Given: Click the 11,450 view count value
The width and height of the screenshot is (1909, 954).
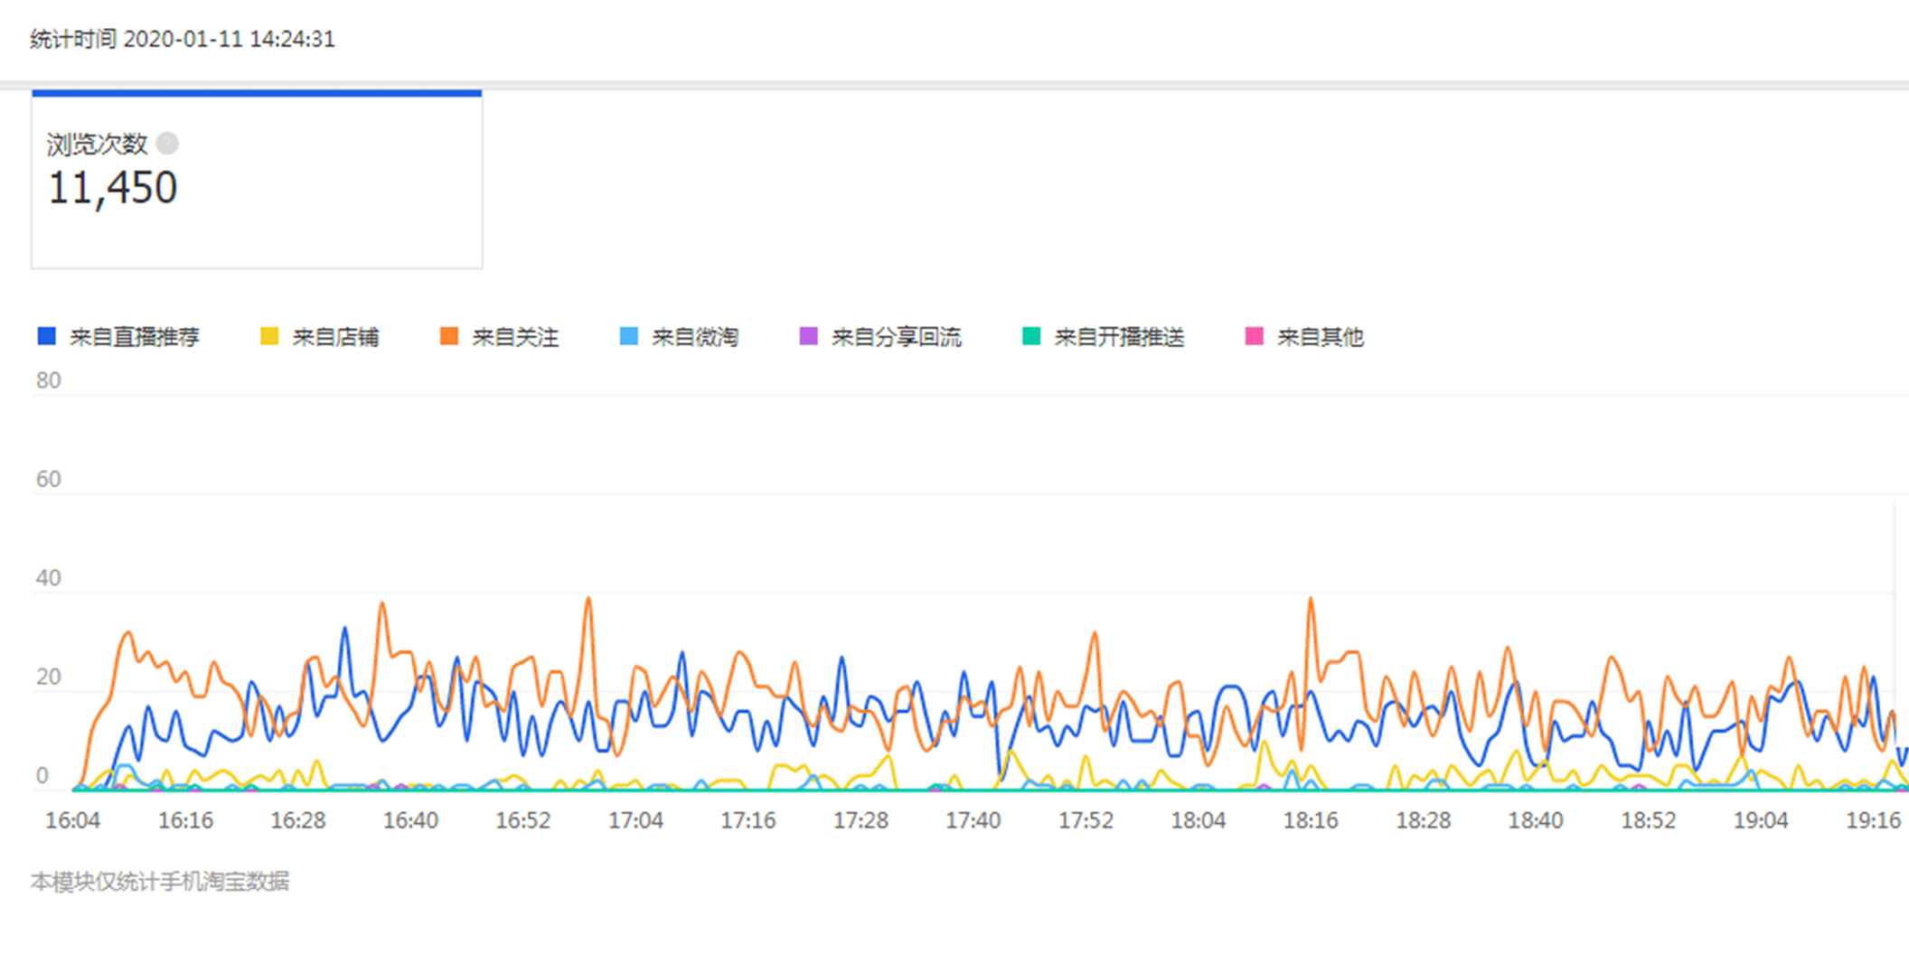Looking at the screenshot, I should [112, 189].
